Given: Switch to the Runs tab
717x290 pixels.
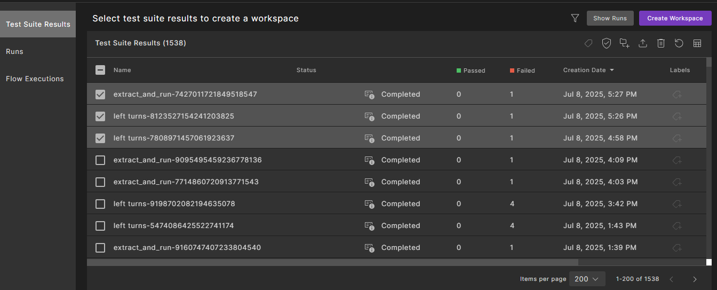Looking at the screenshot, I should coord(14,51).
